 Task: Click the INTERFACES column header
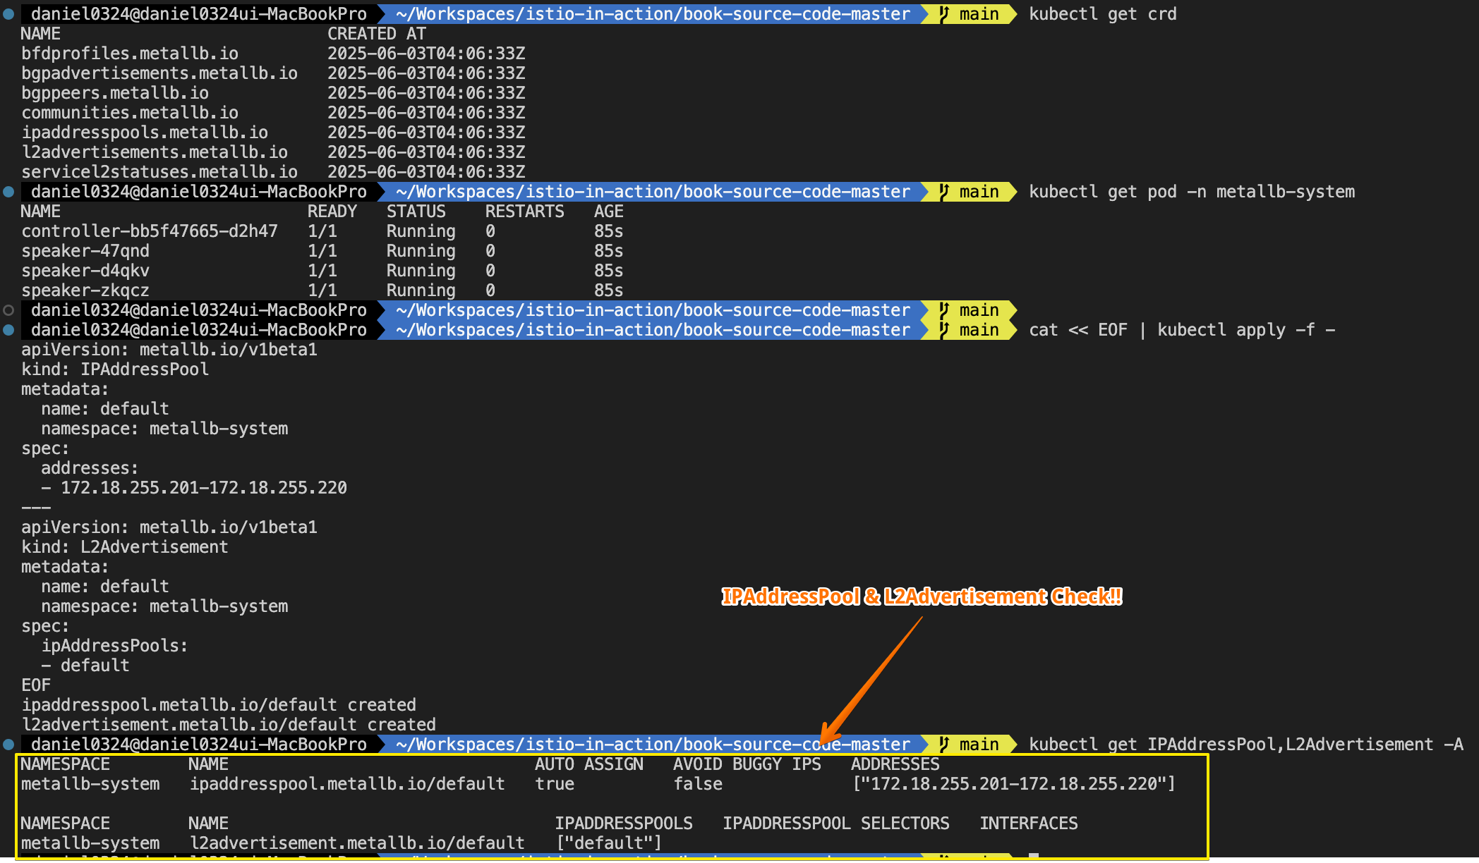coord(1028,824)
